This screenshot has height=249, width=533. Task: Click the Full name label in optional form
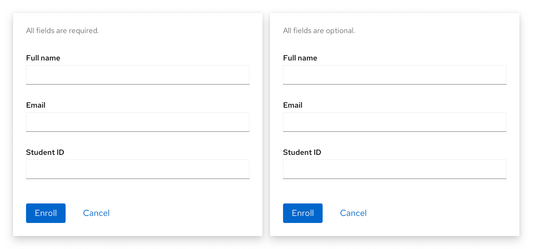point(300,58)
